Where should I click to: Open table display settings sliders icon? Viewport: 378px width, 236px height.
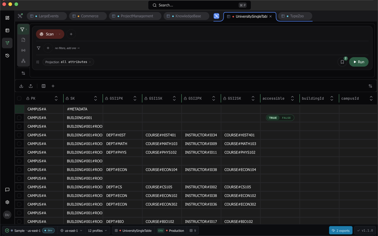click(370, 86)
